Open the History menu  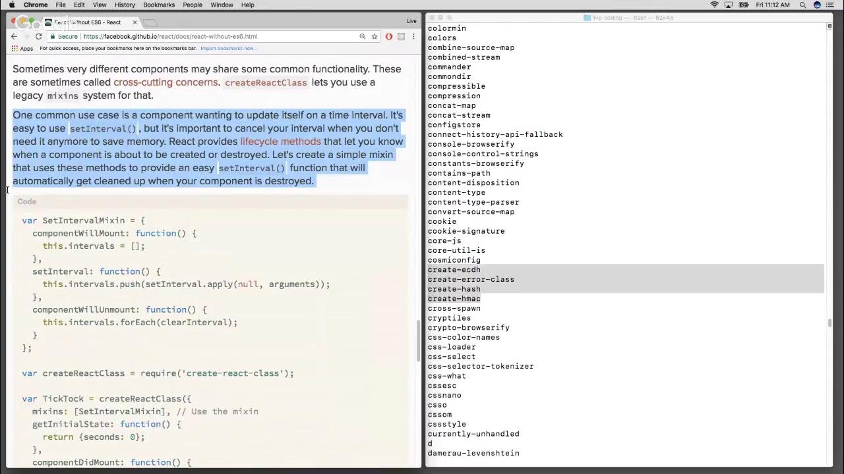point(125,5)
